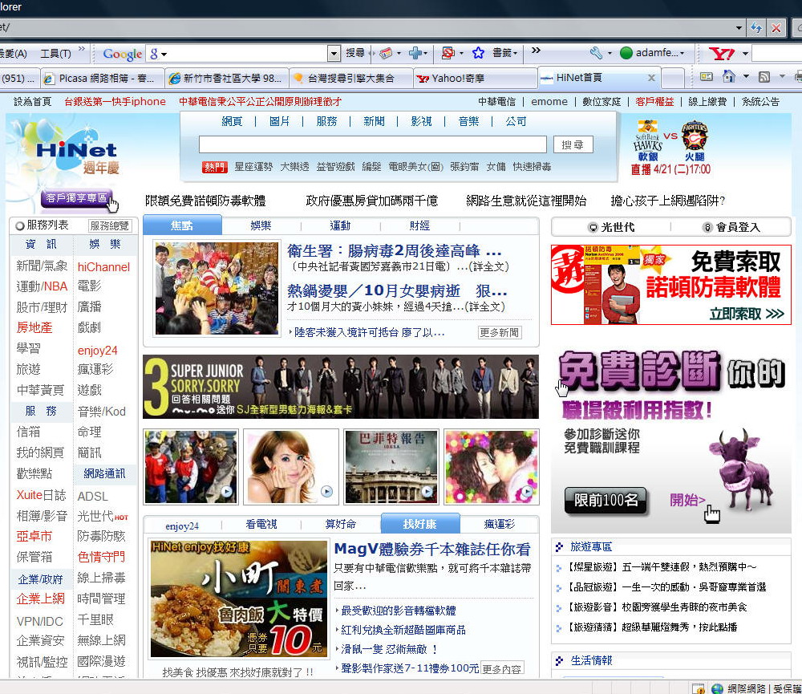Open the 光世代 login tab
Screen dimensions: 802x694
click(x=612, y=227)
